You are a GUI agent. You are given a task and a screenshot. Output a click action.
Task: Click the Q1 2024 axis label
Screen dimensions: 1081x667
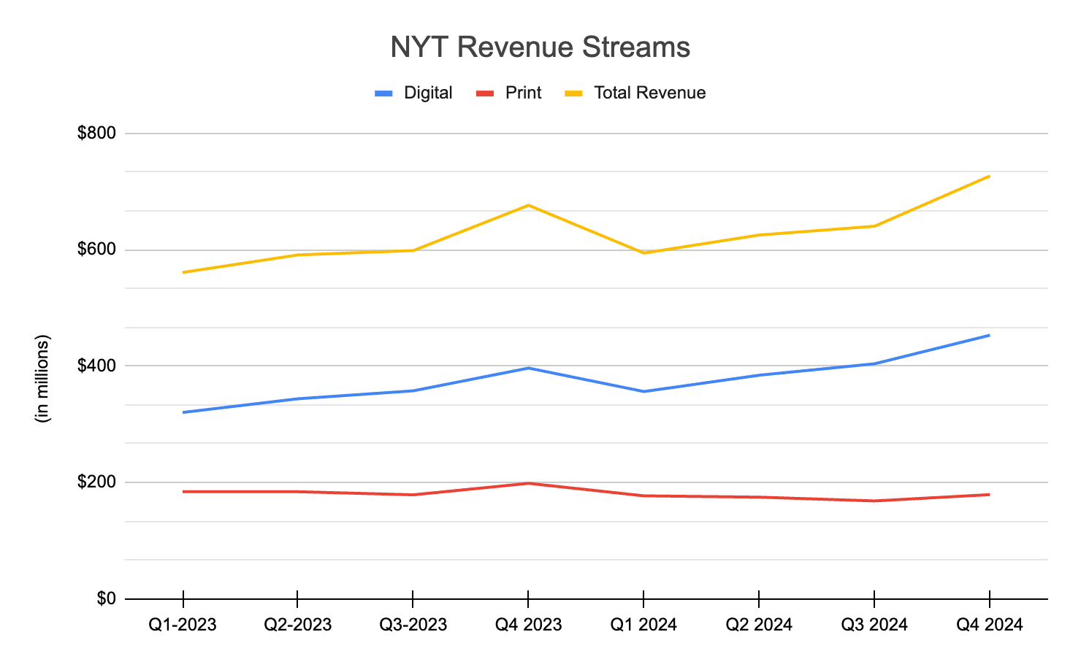point(643,625)
